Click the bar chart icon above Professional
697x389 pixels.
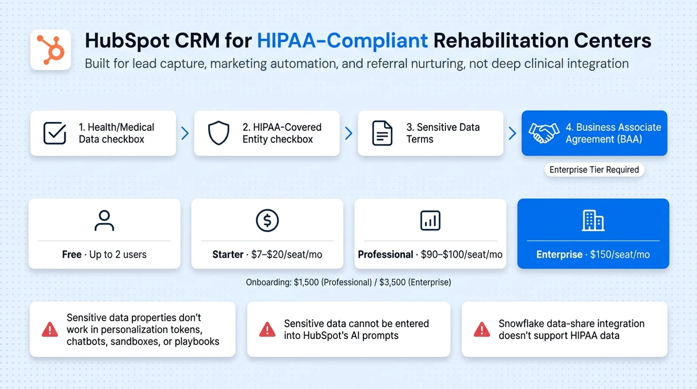430,221
